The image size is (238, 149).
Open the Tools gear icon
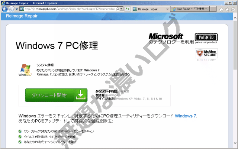point(233,10)
